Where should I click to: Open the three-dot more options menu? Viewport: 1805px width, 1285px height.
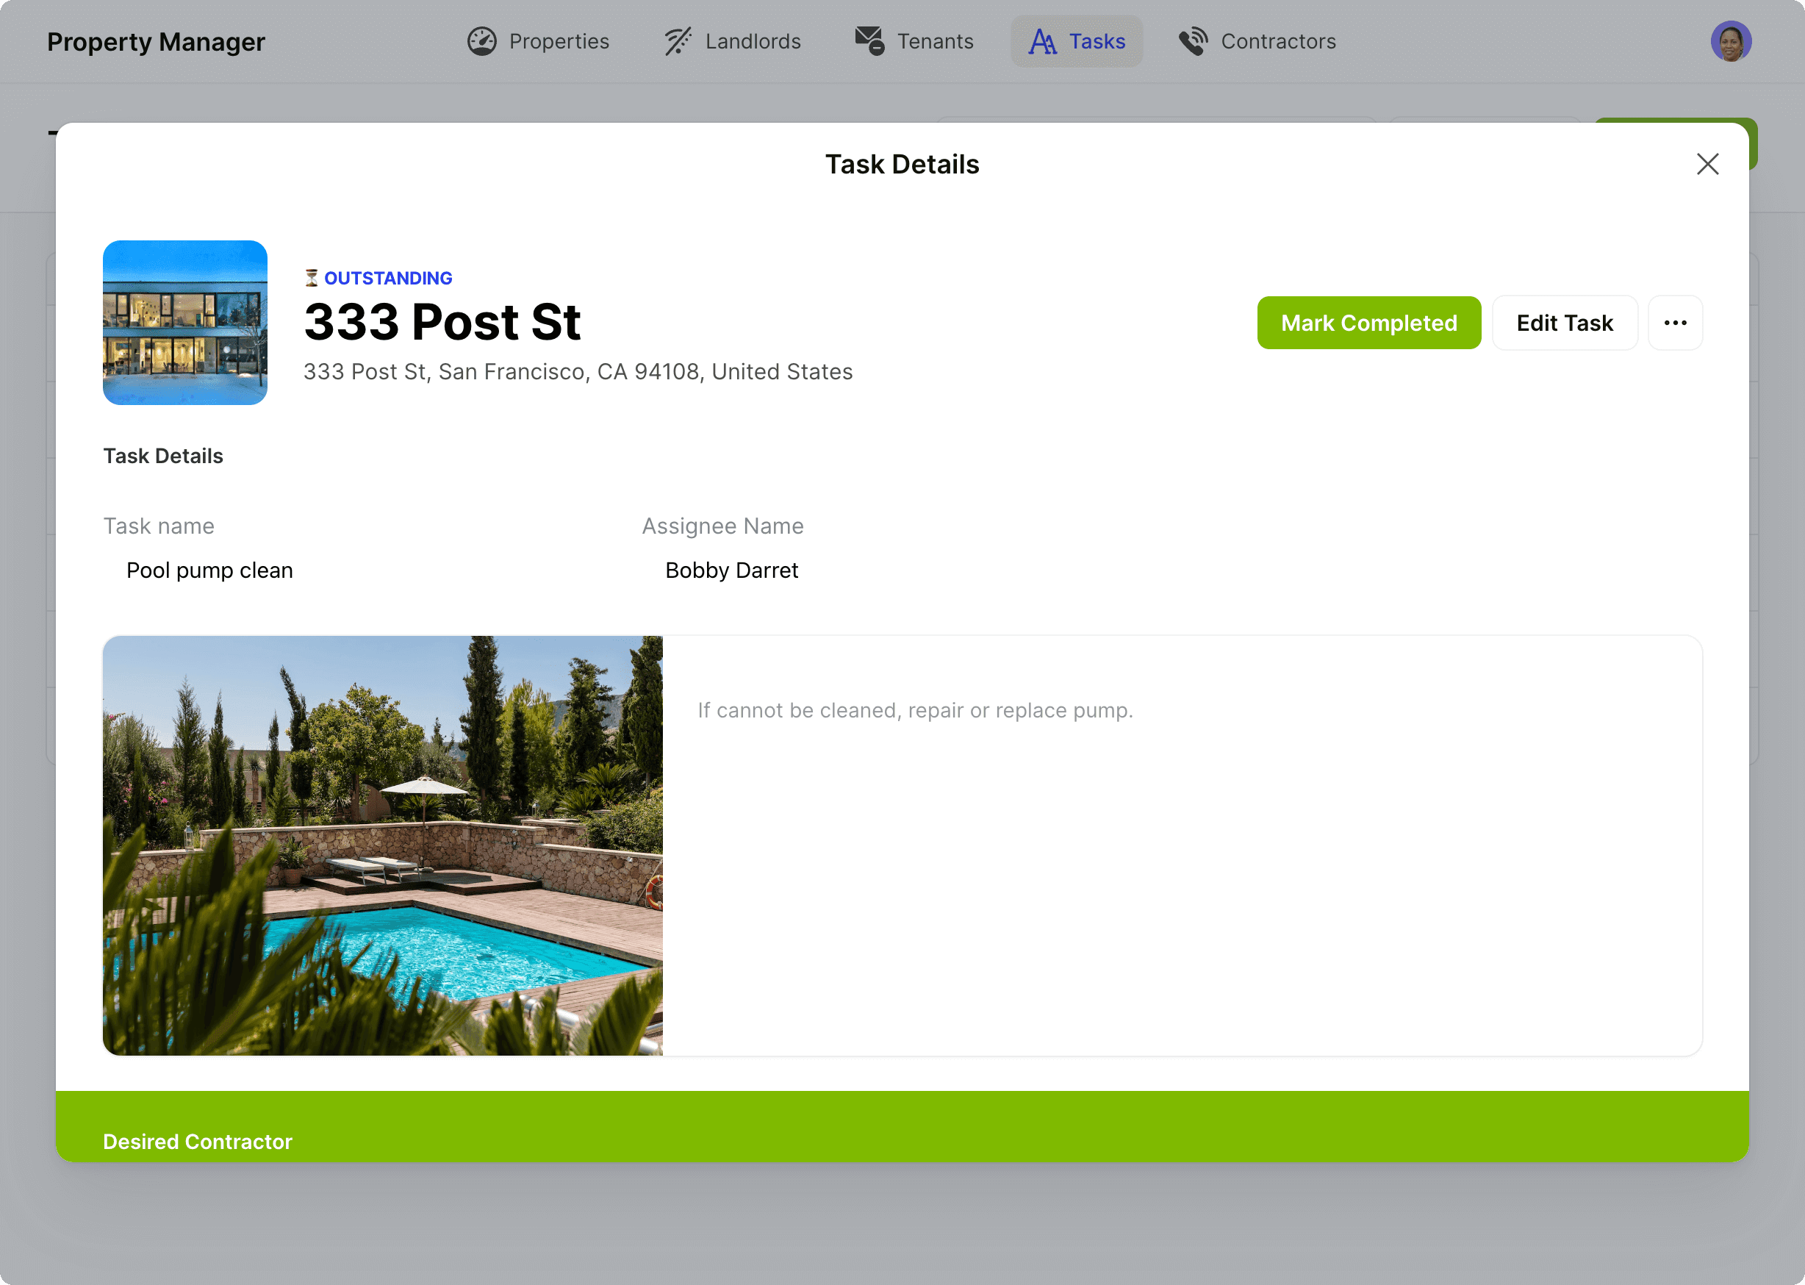[x=1674, y=323]
